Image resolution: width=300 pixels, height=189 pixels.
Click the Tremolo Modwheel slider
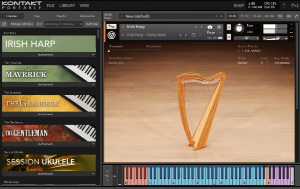pyautogui.click(x=135, y=51)
